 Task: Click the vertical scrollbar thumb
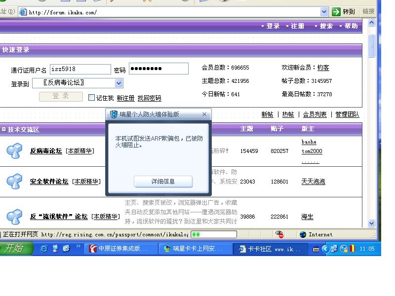click(372, 46)
